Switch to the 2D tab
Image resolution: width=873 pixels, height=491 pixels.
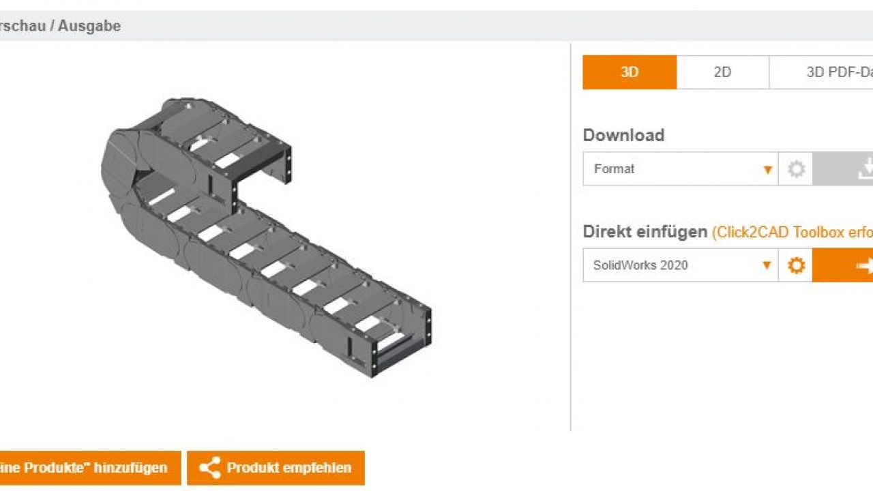point(722,72)
